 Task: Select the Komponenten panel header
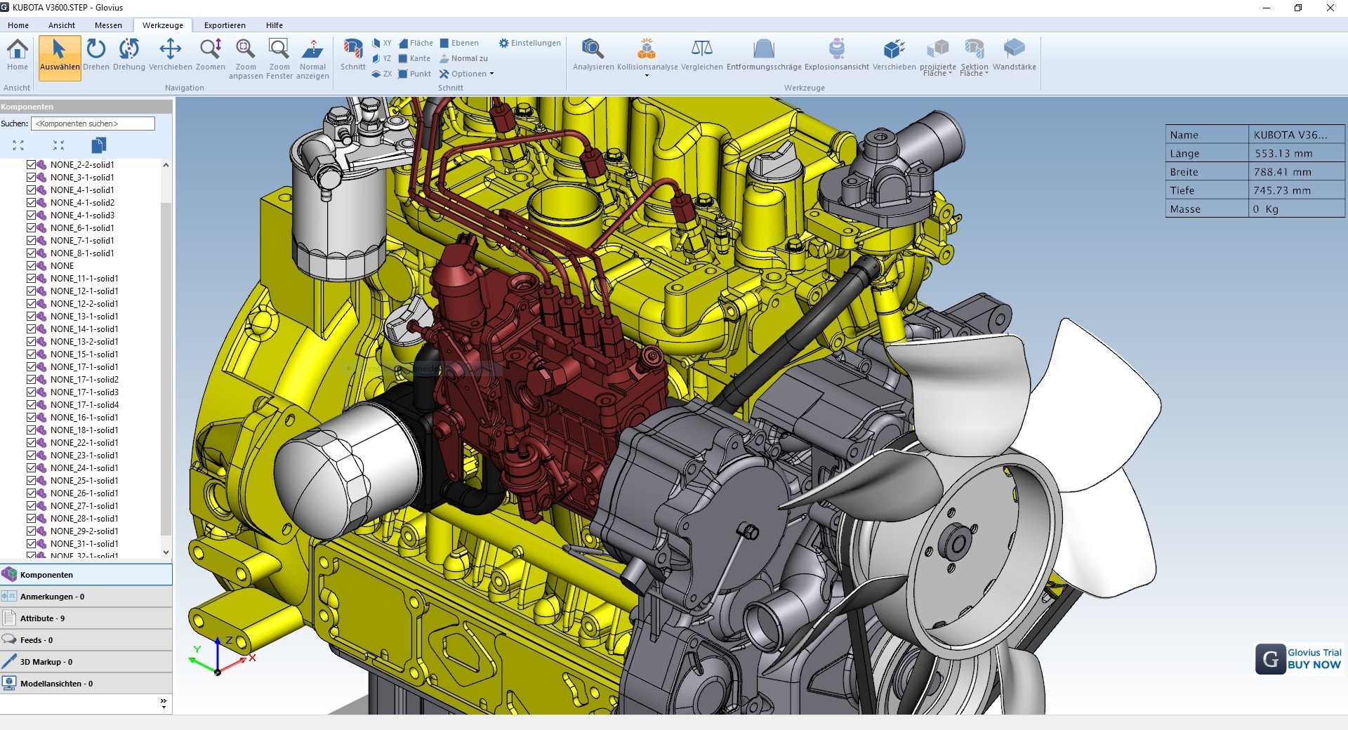[x=86, y=575]
